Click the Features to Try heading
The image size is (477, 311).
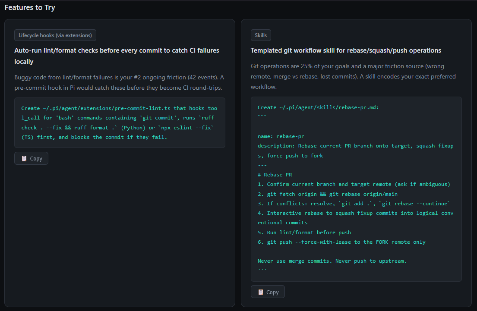pos(30,7)
